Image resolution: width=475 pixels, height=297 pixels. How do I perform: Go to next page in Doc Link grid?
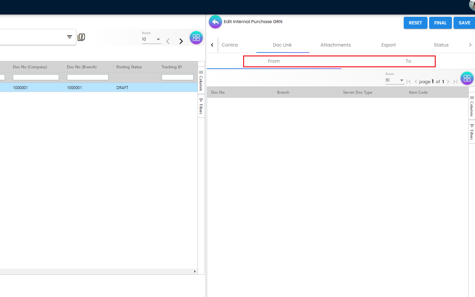[448, 82]
